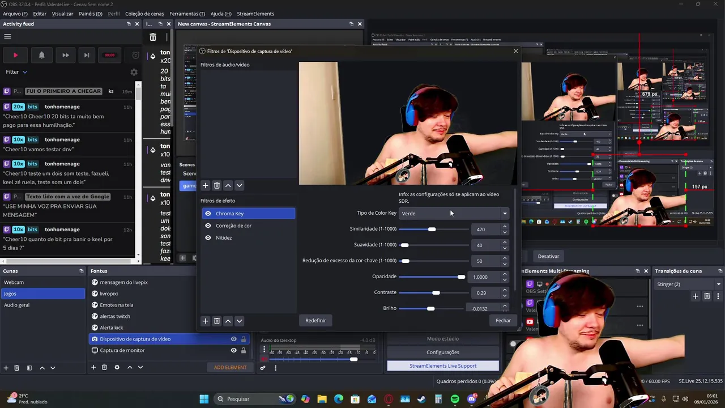Image resolution: width=725 pixels, height=408 pixels.
Task: Skip current alert with next button
Action: [x=86, y=55]
